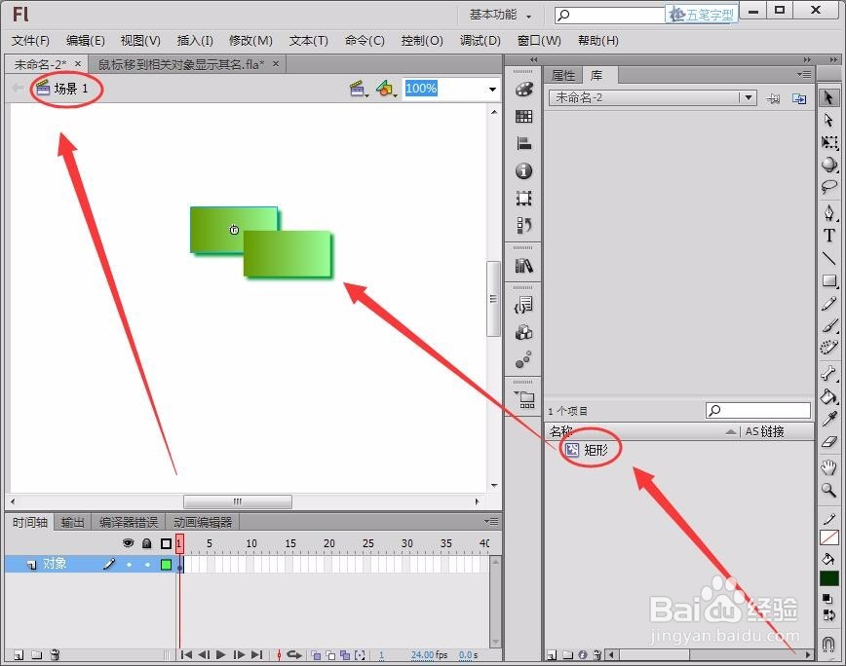846x666 pixels.
Task: Open the library panel options menu
Action: pyautogui.click(x=804, y=74)
